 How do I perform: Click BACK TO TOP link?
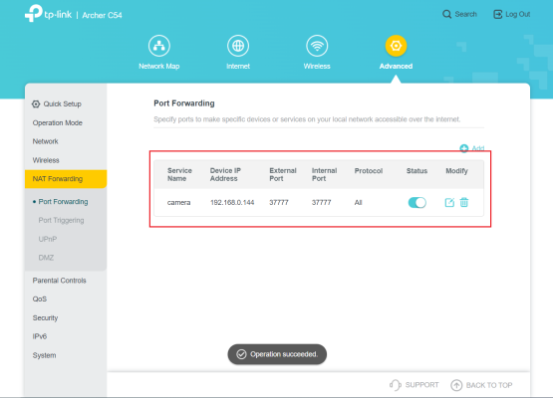[481, 385]
